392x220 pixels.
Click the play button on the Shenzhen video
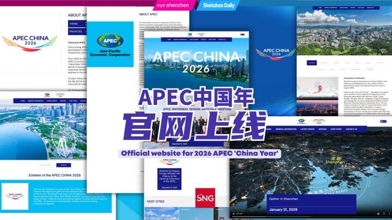point(234,215)
